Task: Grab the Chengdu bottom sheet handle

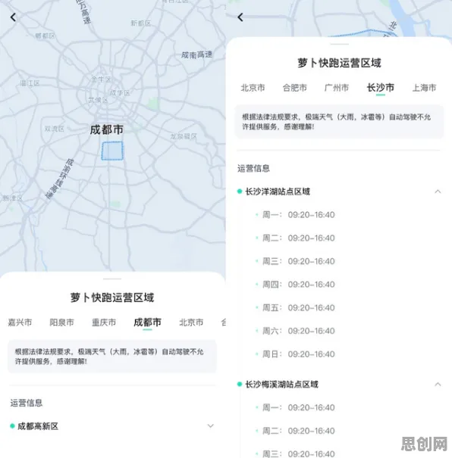Action: [112, 279]
